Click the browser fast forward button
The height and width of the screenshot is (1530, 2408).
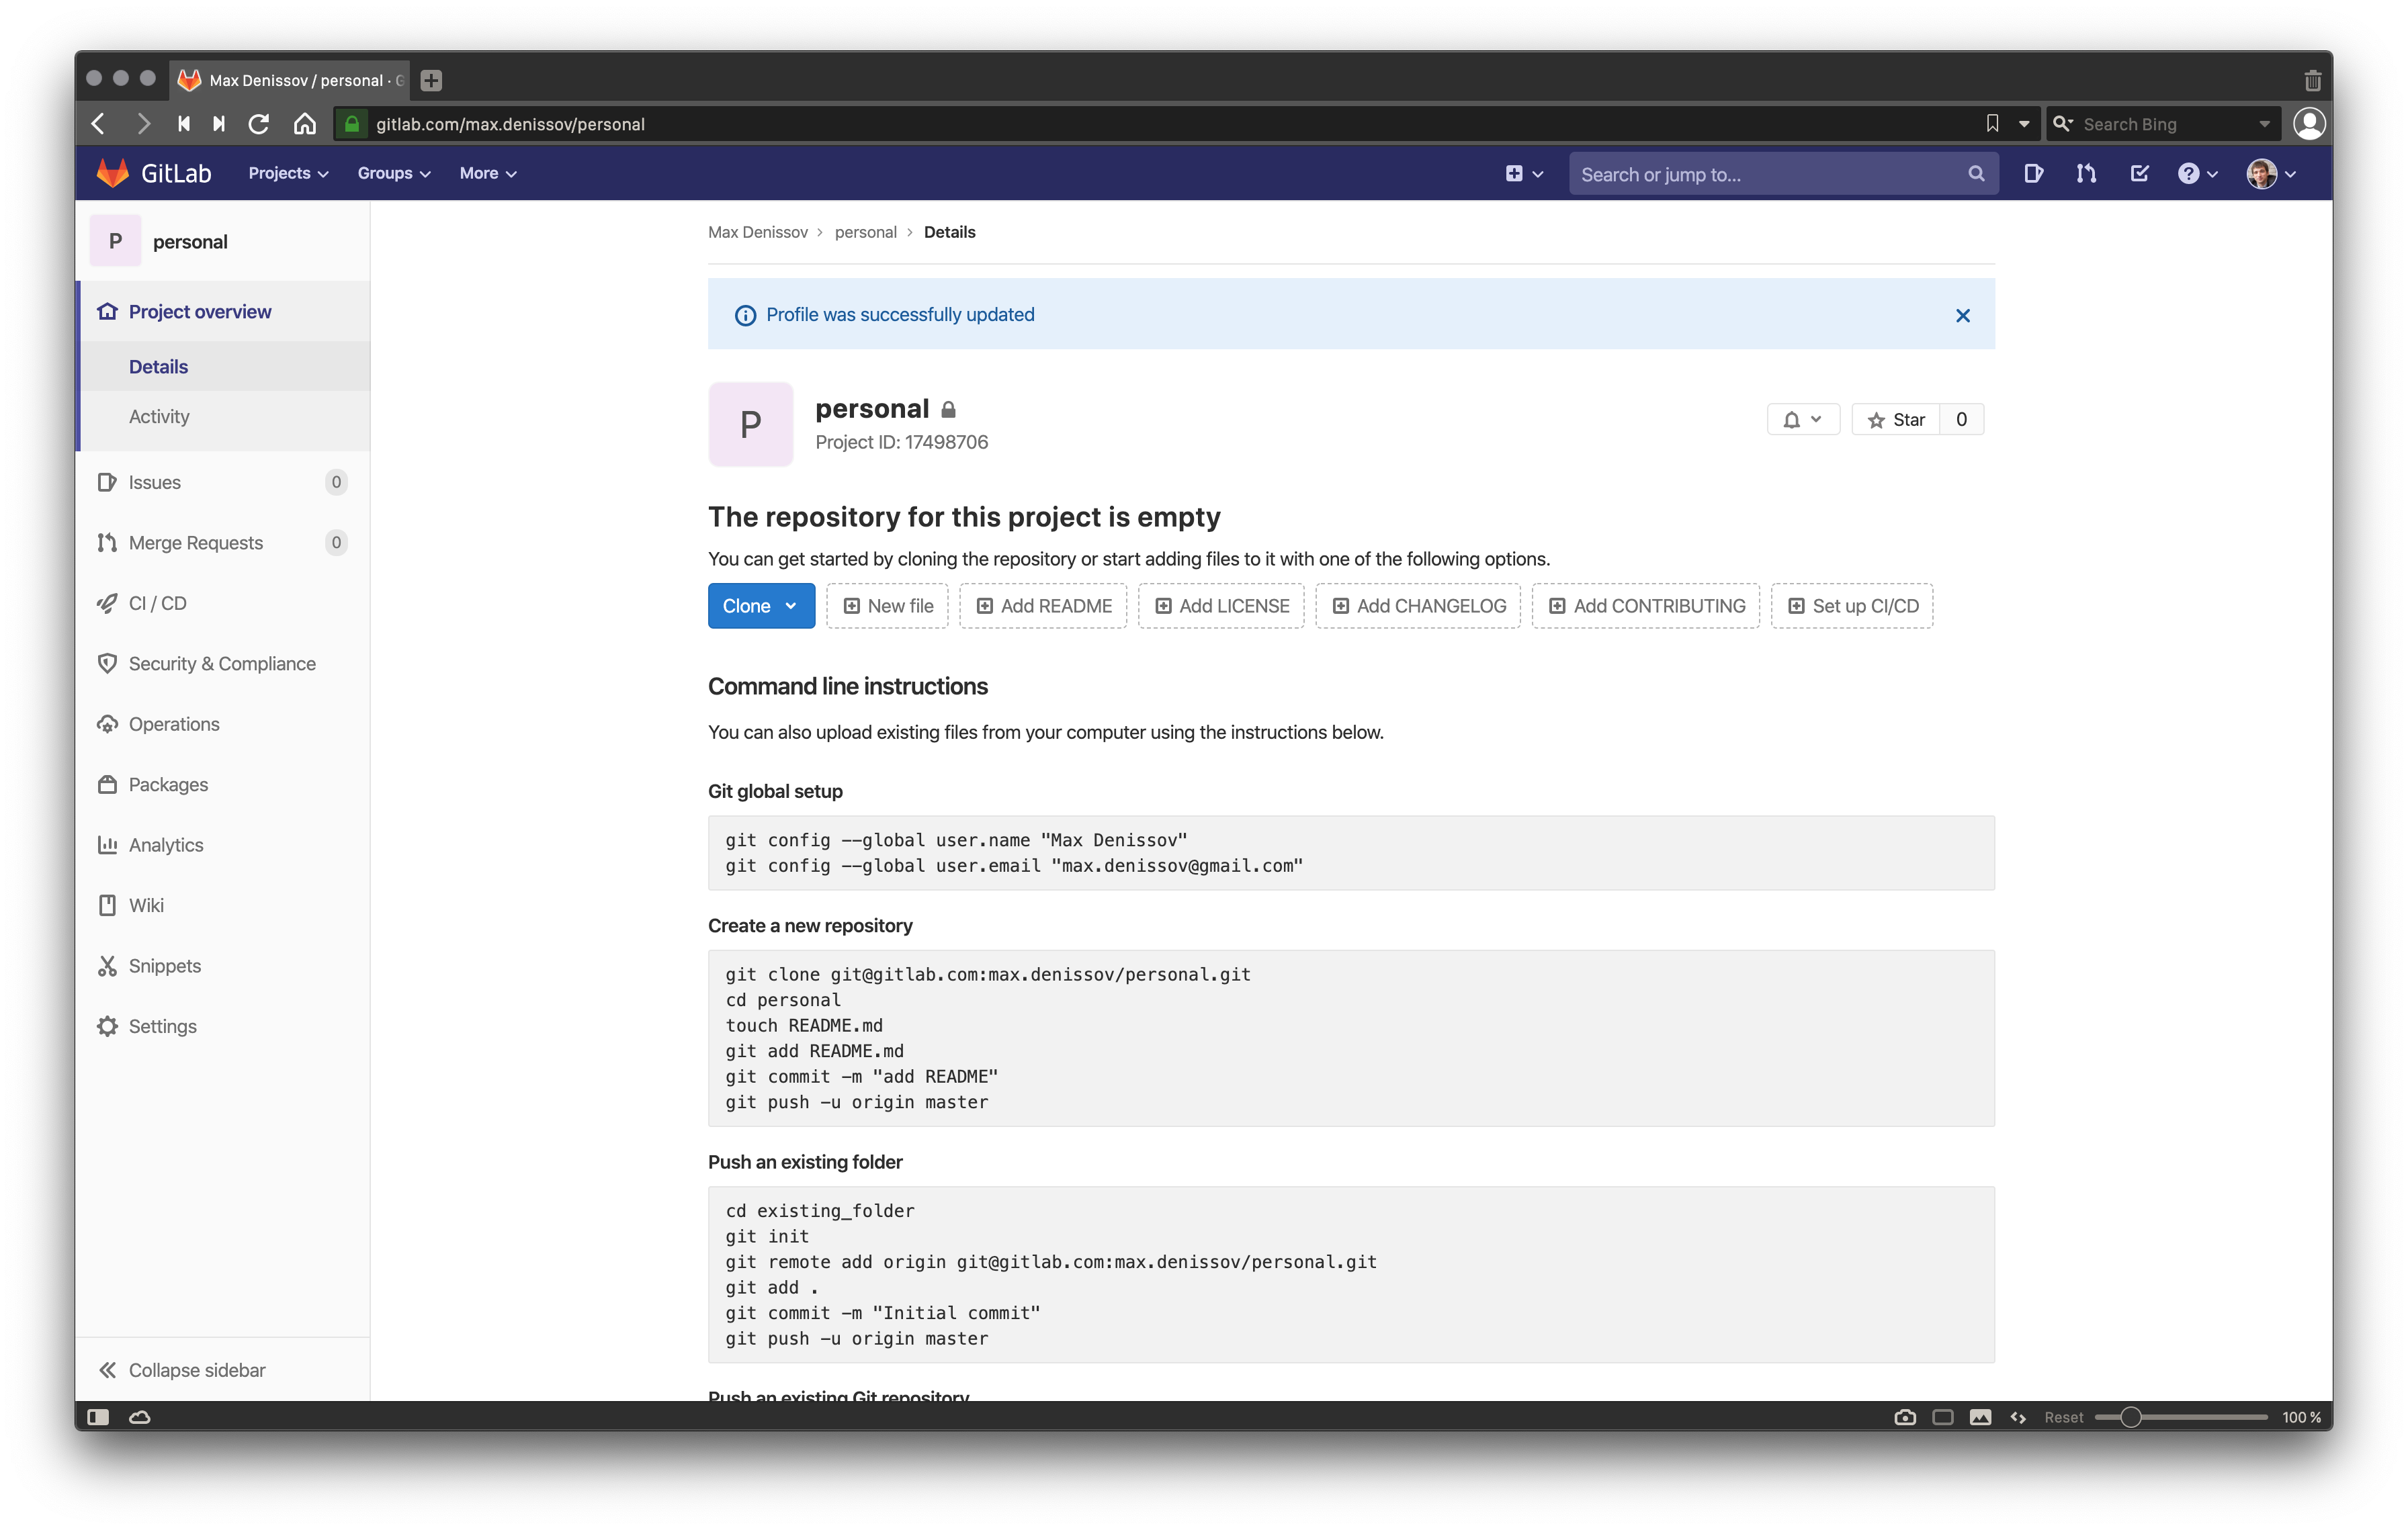tap(219, 124)
